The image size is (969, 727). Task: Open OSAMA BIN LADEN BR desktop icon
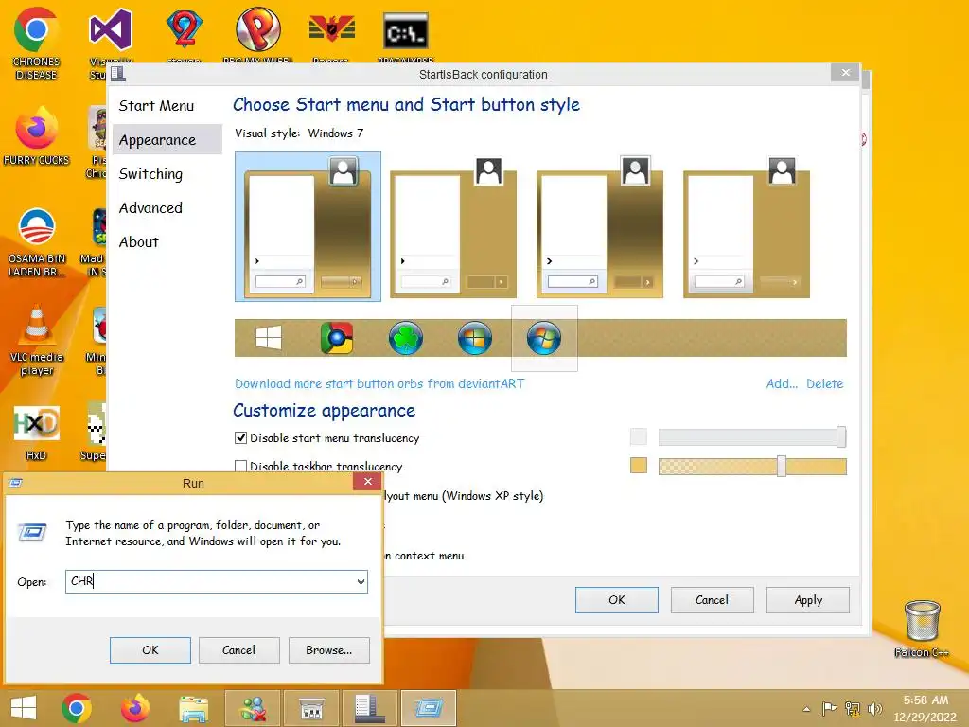pos(37,242)
